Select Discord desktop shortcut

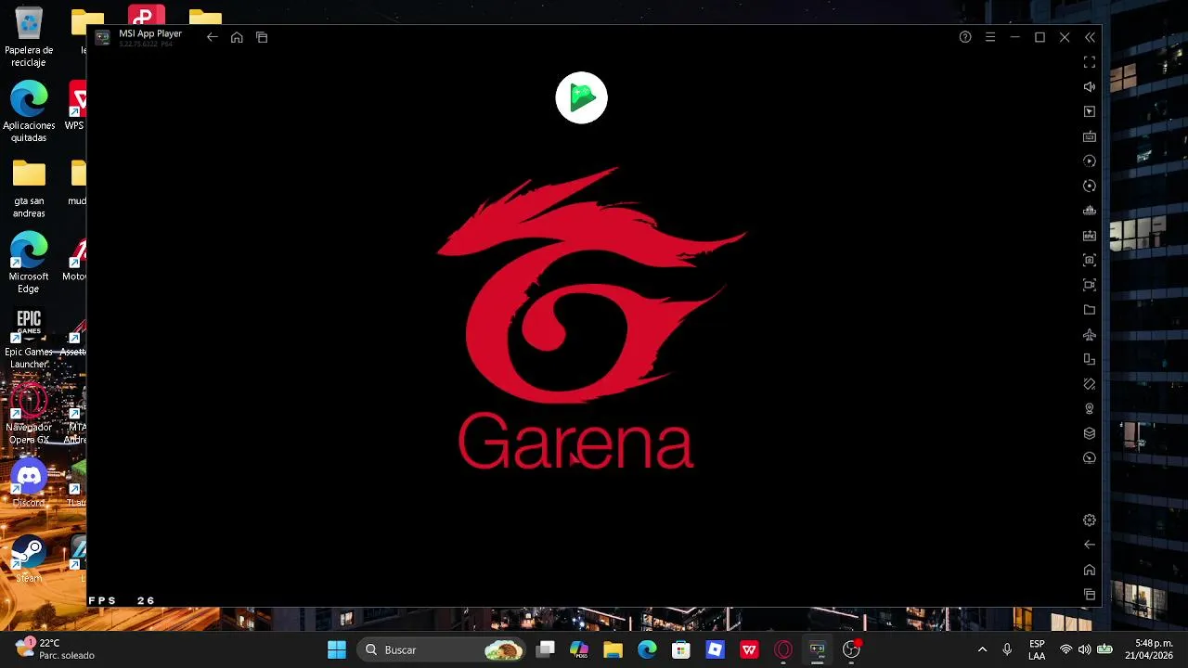[x=29, y=483]
